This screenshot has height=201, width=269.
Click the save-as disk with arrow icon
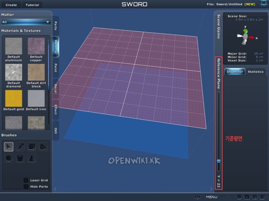coord(255,197)
